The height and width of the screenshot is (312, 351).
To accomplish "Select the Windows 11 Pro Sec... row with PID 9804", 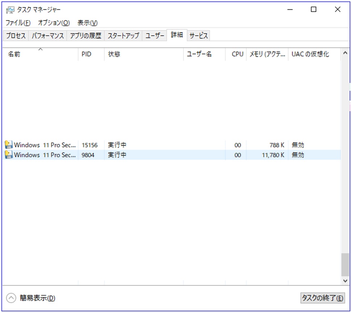I will 172,155.
